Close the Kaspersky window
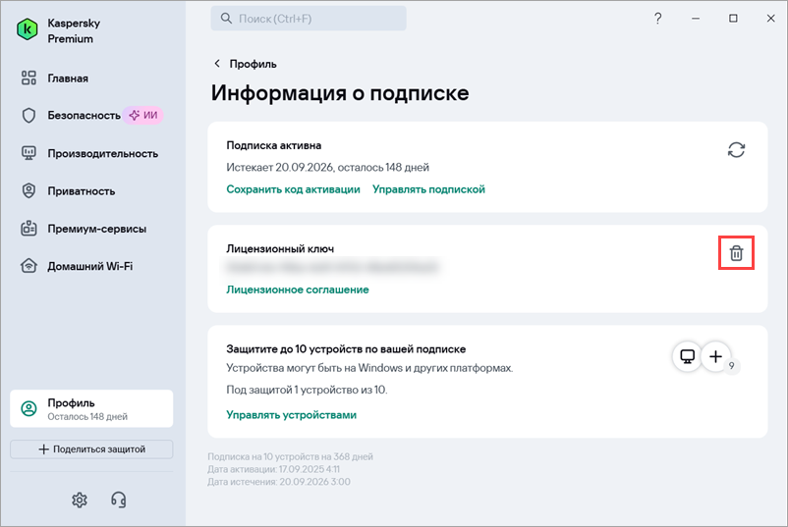Image resolution: width=788 pixels, height=527 pixels. [771, 19]
